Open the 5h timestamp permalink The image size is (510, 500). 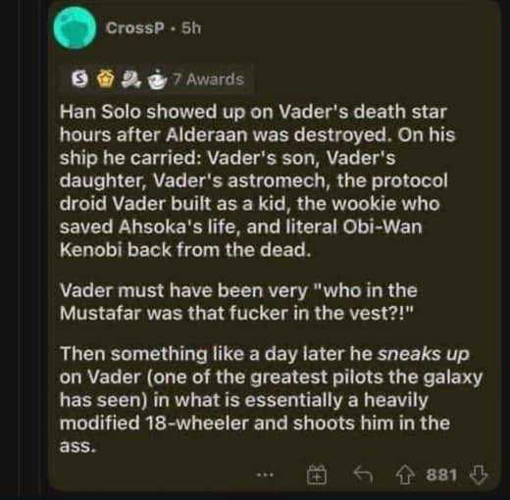[x=191, y=28]
